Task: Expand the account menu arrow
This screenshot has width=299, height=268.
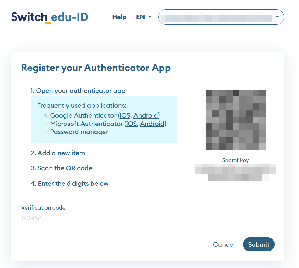Action: 277,17
